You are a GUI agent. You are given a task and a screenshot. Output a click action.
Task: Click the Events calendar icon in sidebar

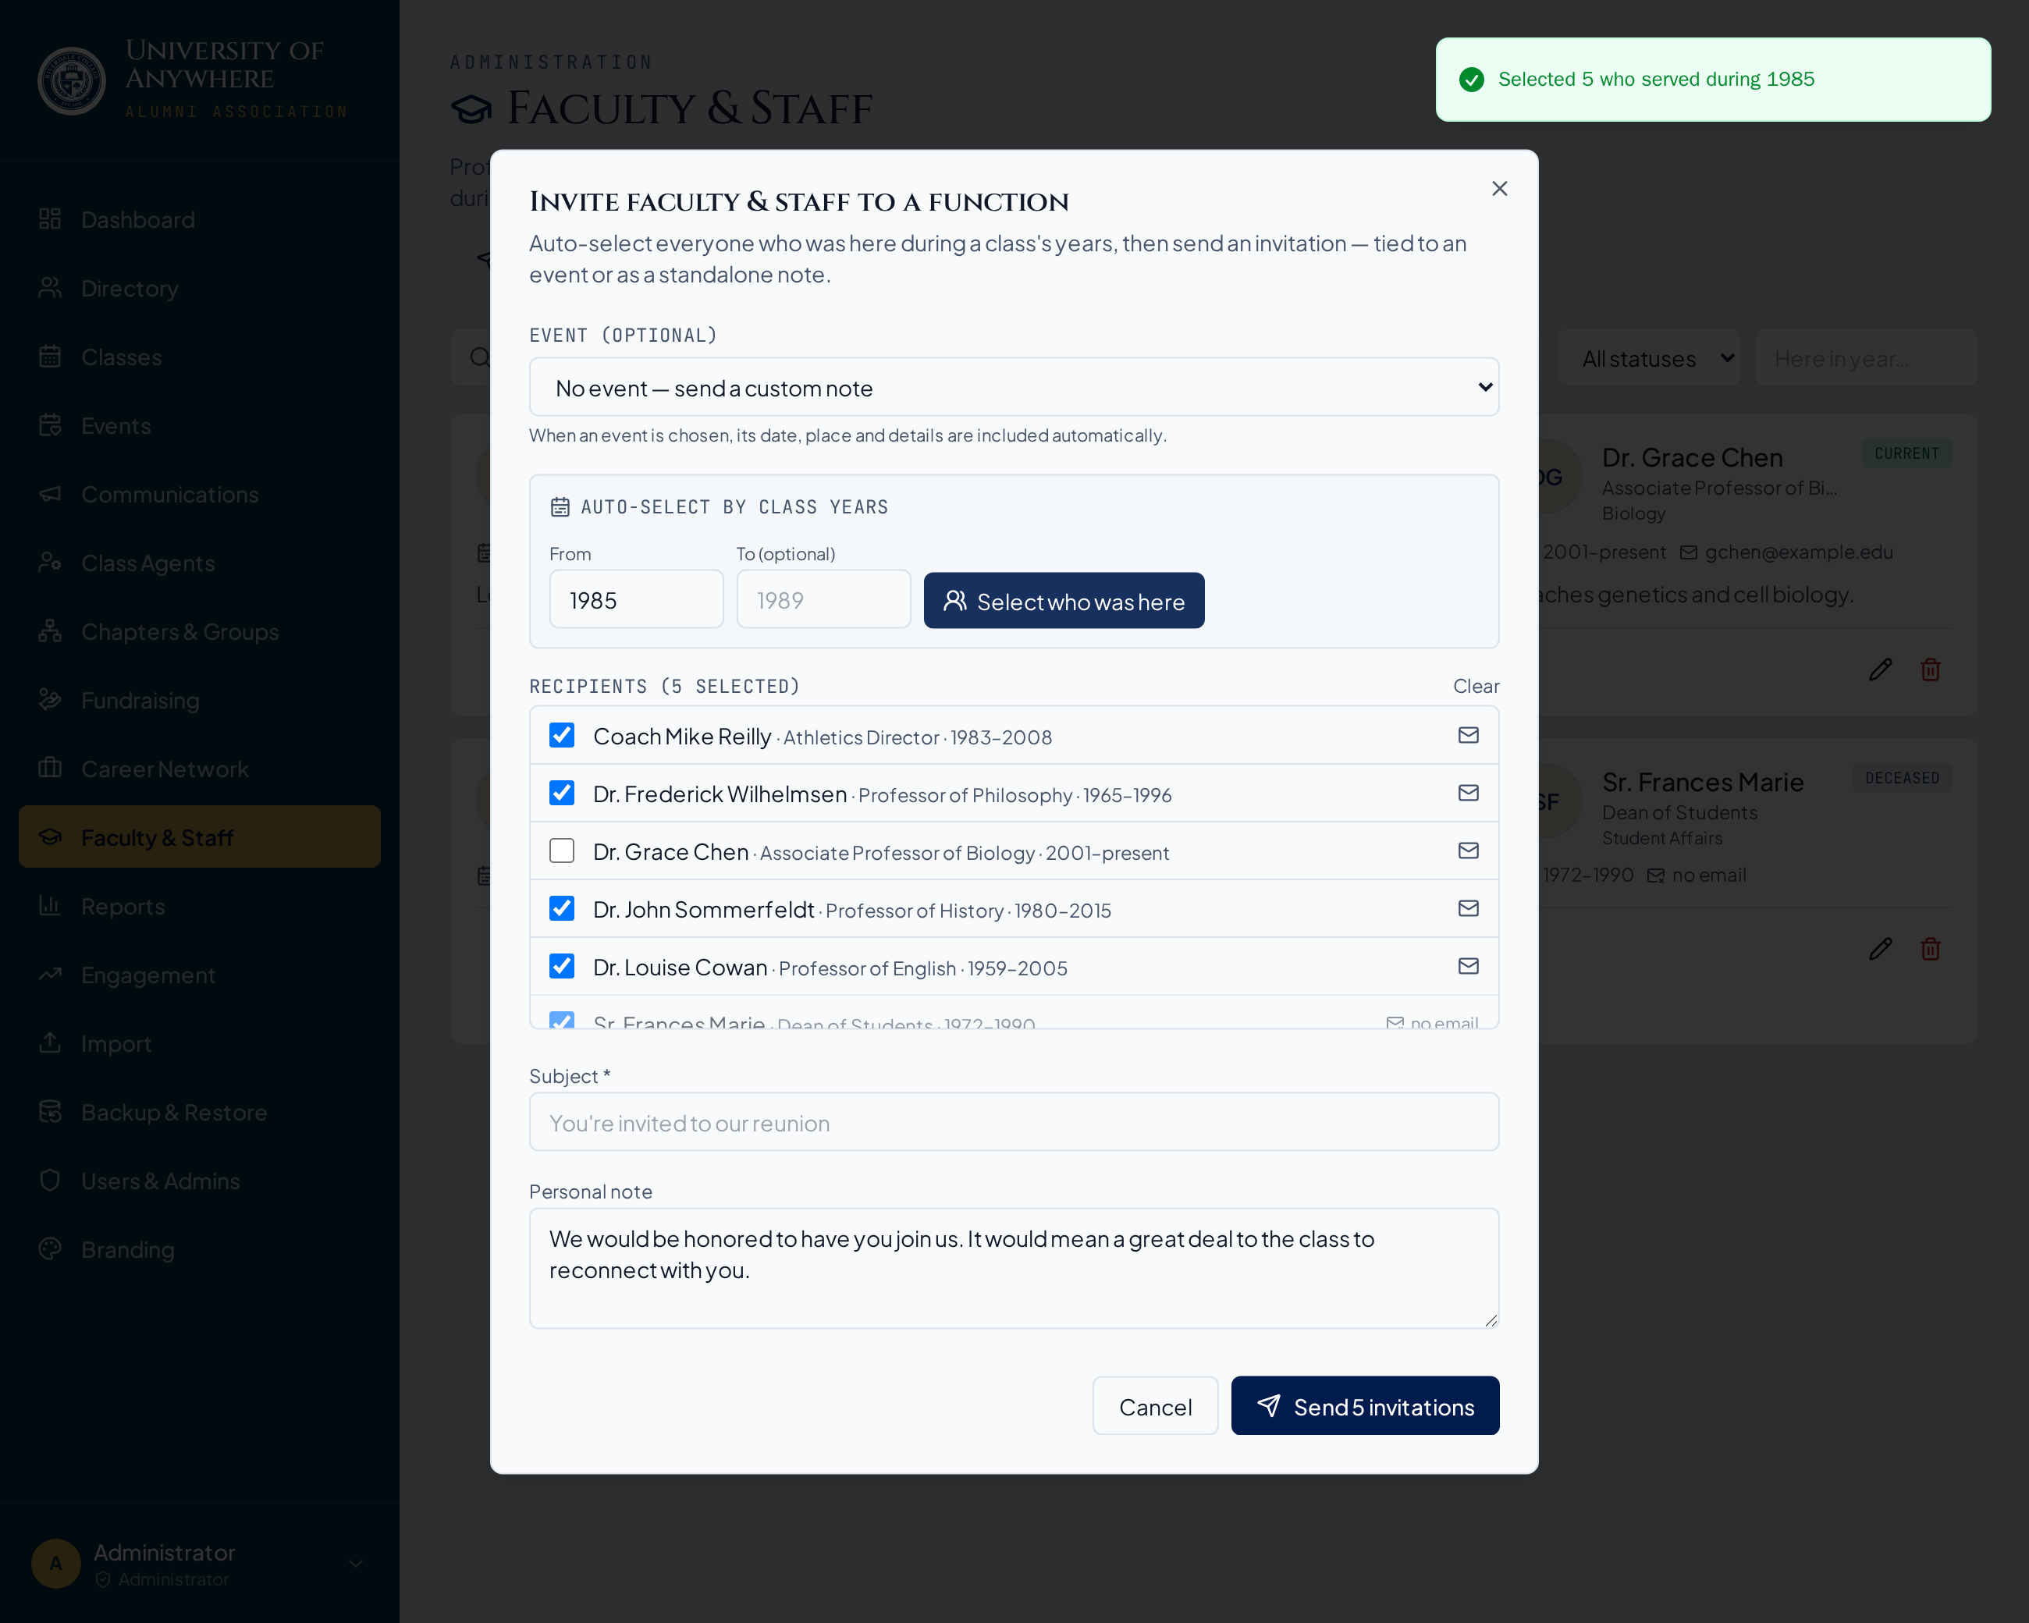click(50, 425)
